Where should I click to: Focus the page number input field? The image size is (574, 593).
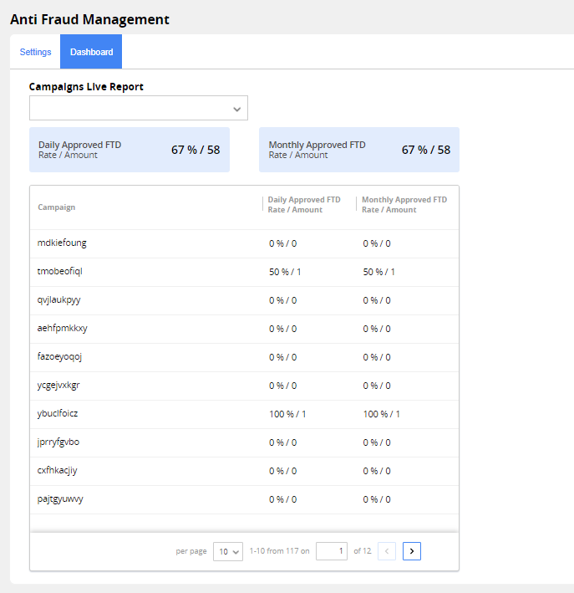[x=332, y=551]
